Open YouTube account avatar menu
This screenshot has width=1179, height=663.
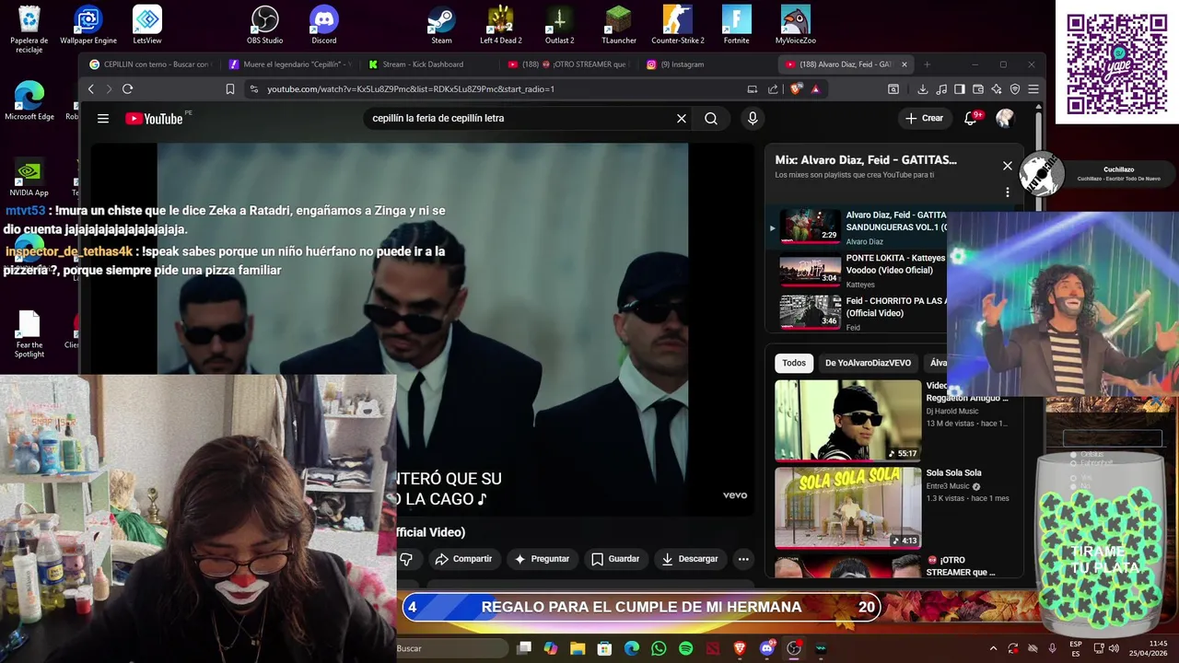click(x=1005, y=118)
